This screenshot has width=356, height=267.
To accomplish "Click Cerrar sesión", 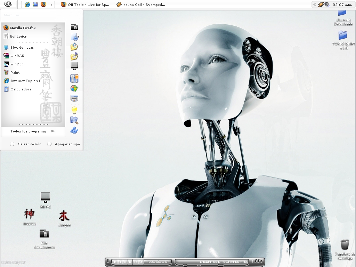I will [x=26, y=144].
